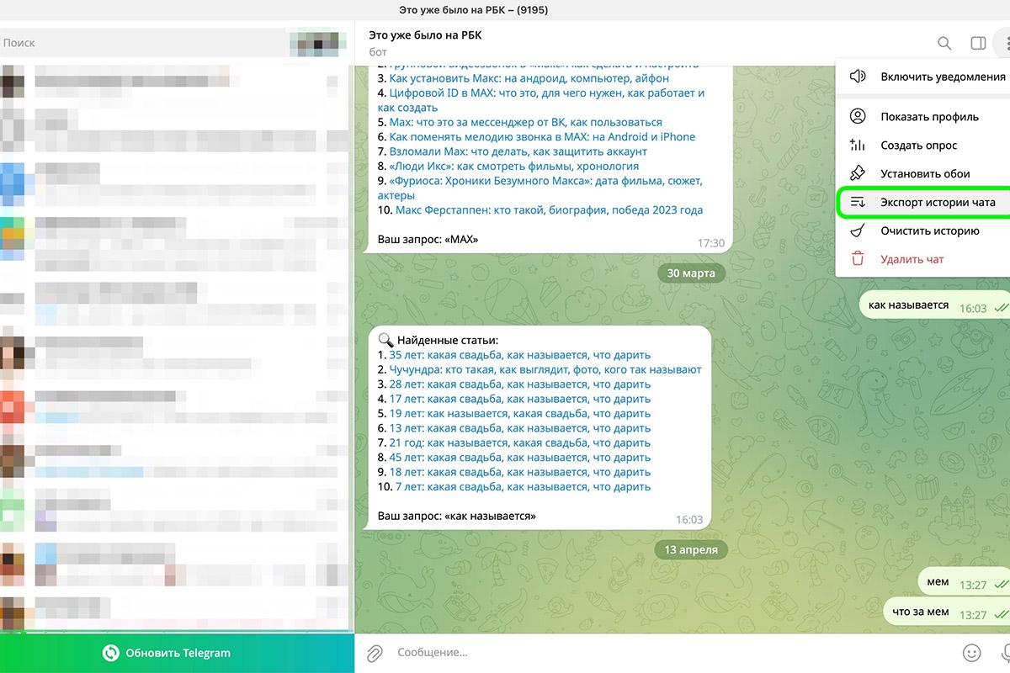Open the 7 лет: какая свадьба link
Image resolution: width=1010 pixels, height=673 pixels.
coord(523,486)
